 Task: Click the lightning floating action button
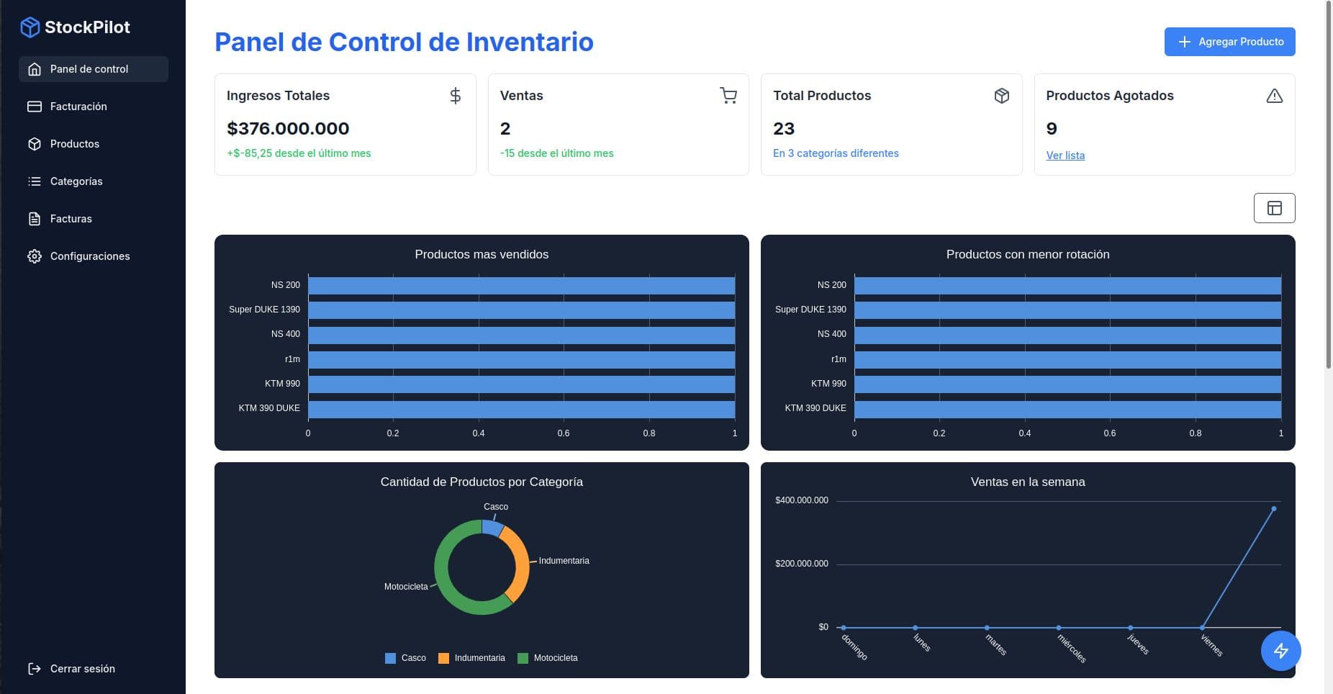pyautogui.click(x=1280, y=650)
